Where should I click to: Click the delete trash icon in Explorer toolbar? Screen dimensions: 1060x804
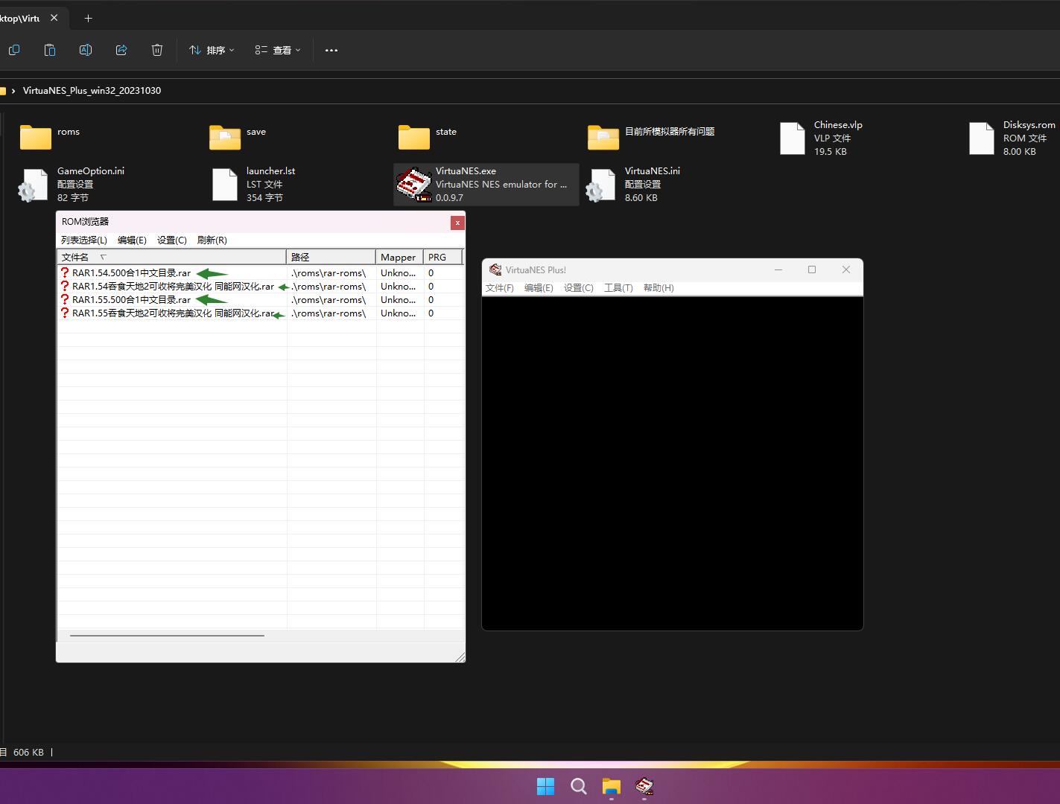[x=157, y=50]
